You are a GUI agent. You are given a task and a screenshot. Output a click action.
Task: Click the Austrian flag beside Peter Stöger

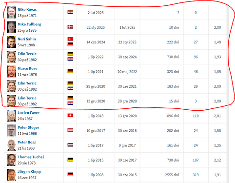[70, 130]
